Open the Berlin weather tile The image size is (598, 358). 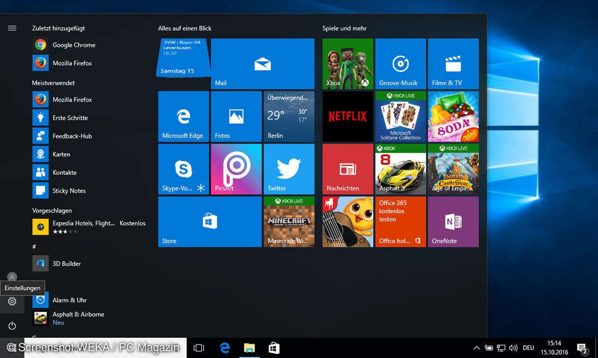tap(289, 116)
